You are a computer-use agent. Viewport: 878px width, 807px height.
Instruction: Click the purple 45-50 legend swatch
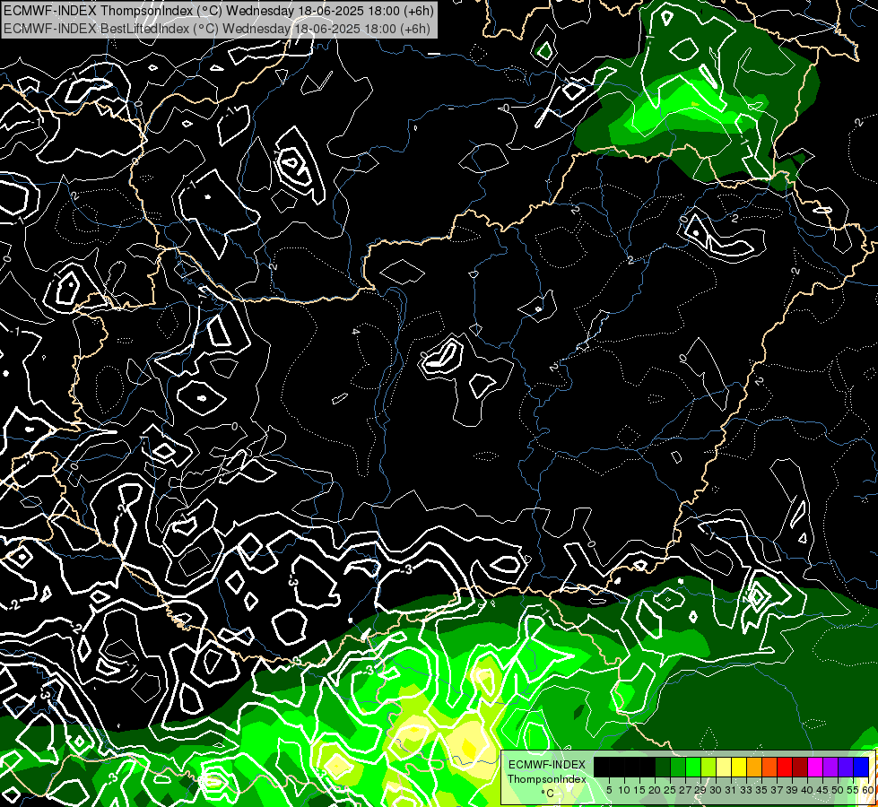pos(830,767)
